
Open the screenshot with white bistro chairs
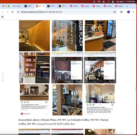[67, 68]
